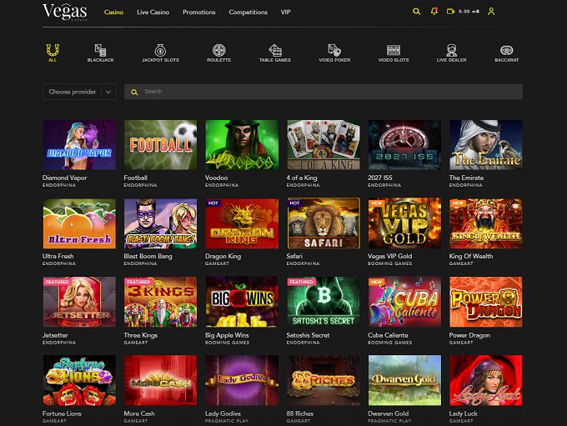The width and height of the screenshot is (567, 426).
Task: Click the 0.00 mB balance text
Action: click(x=469, y=12)
